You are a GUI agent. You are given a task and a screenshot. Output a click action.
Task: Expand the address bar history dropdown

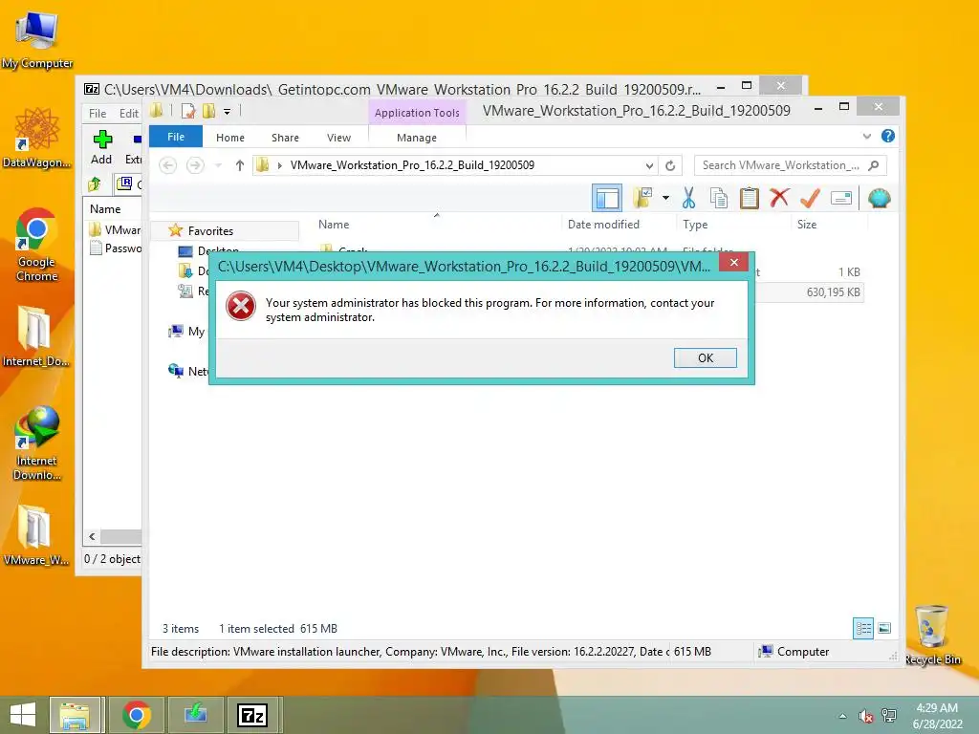coord(649,165)
